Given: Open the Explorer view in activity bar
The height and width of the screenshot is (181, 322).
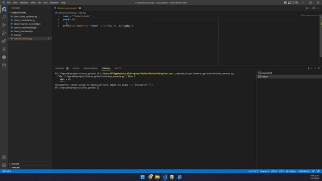Looking at the screenshot, I should [x=4, y=9].
